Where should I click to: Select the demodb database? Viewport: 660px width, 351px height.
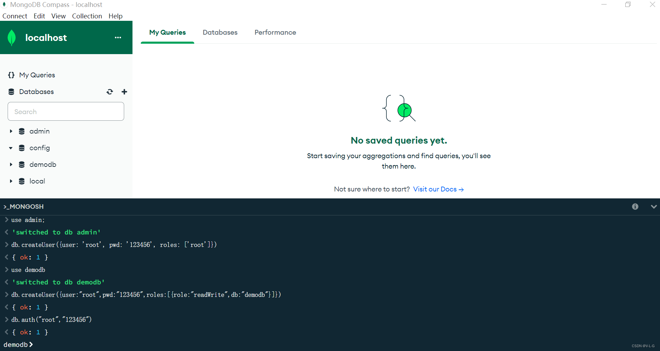[x=43, y=164]
